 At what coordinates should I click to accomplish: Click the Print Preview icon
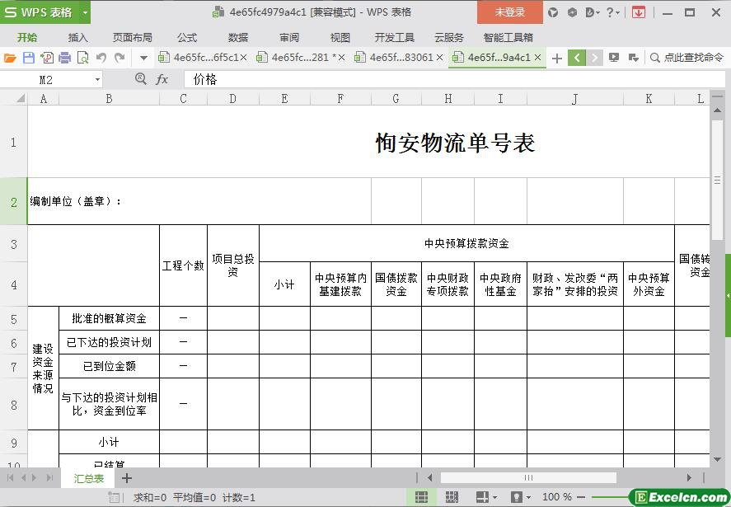tap(82, 58)
